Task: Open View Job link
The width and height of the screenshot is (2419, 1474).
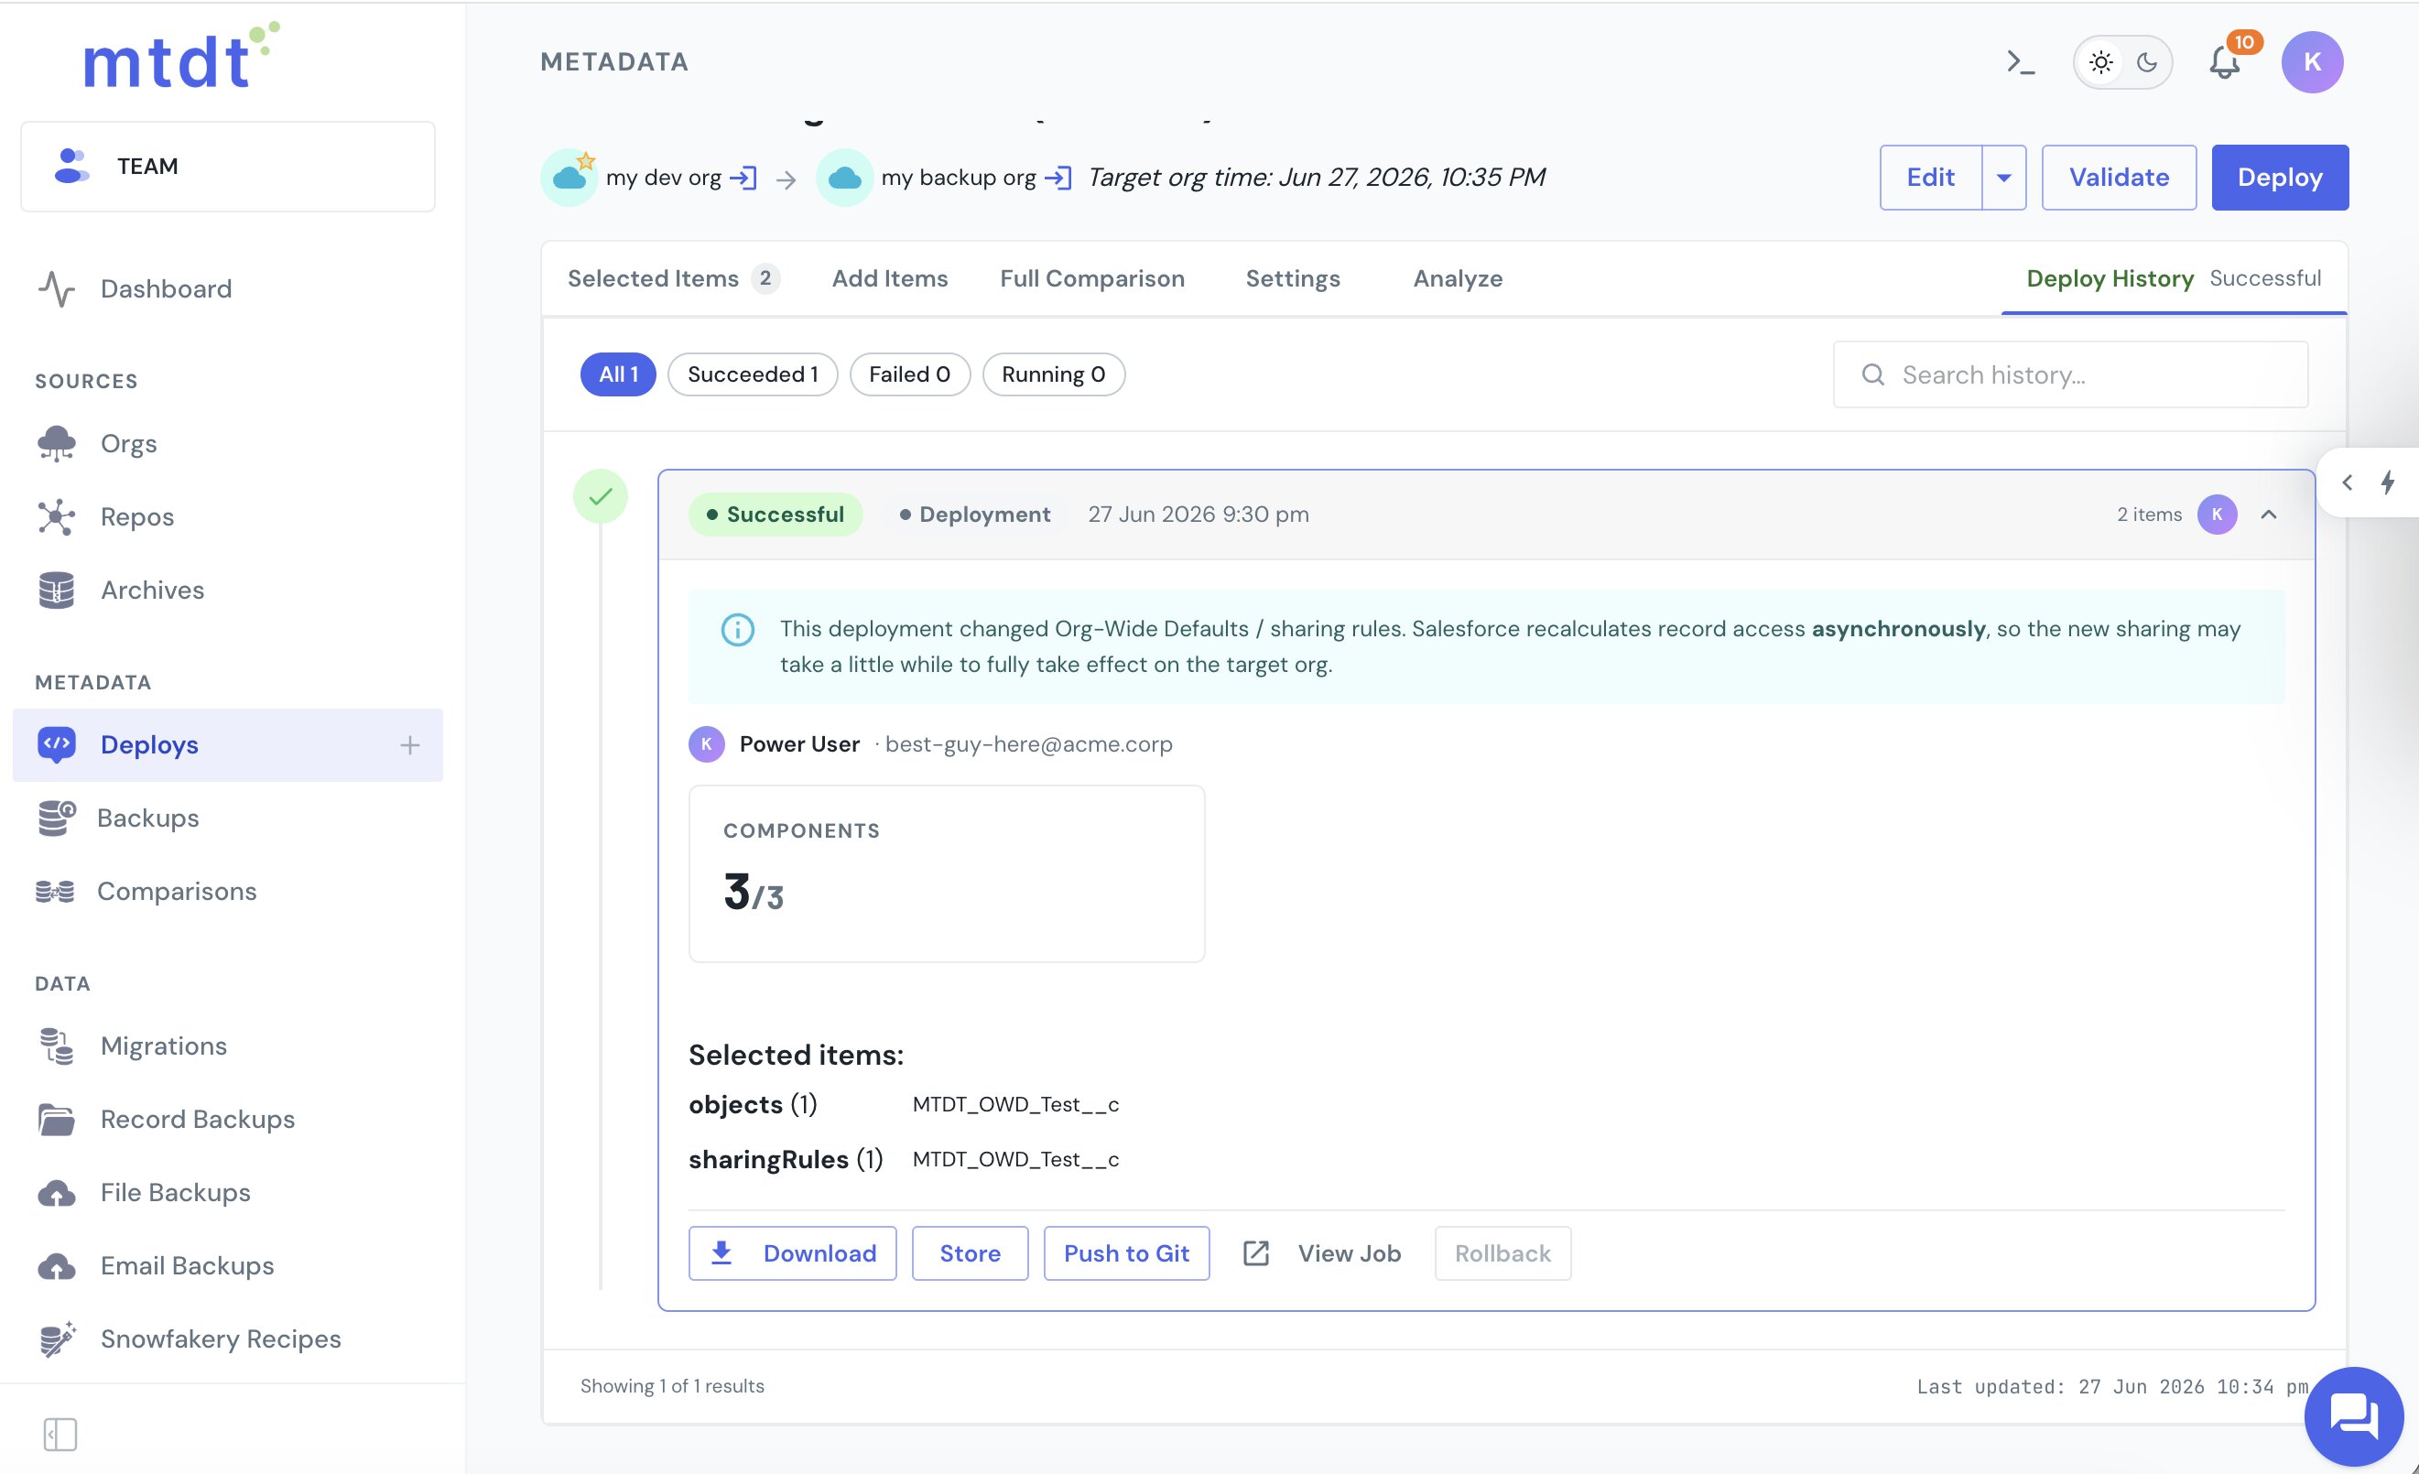Action: coord(1321,1253)
